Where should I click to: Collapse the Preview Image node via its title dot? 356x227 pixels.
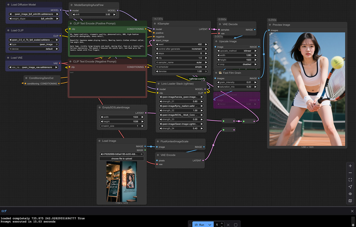click(x=270, y=25)
